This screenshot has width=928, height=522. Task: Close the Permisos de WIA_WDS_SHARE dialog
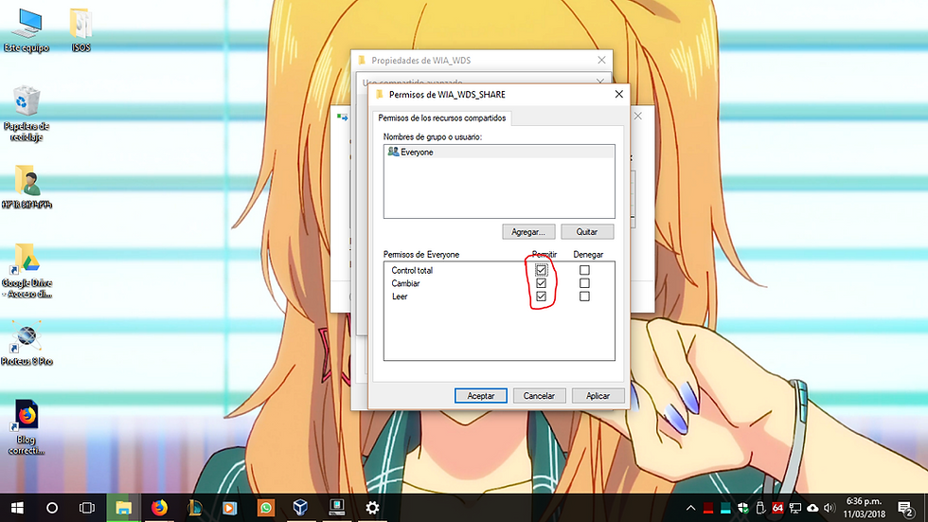[618, 94]
